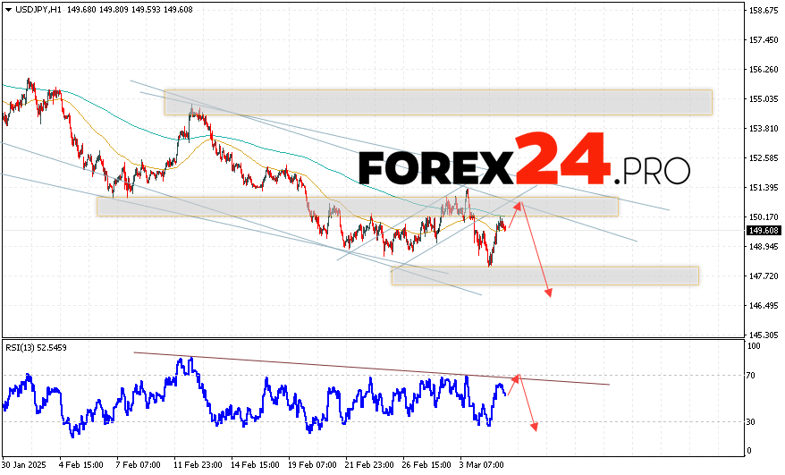Click the USDJPY,H1 symbol label

coord(35,10)
